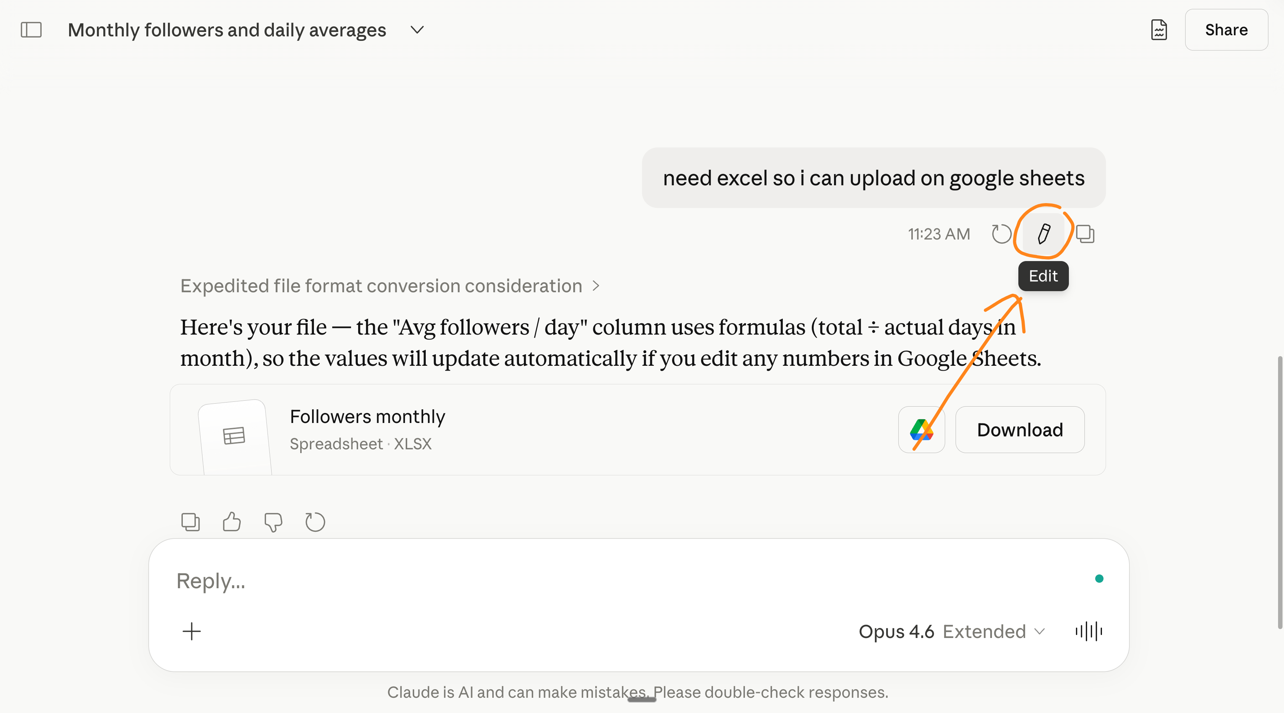Retry the user message with circular arrow
The width and height of the screenshot is (1284, 713).
(1001, 234)
